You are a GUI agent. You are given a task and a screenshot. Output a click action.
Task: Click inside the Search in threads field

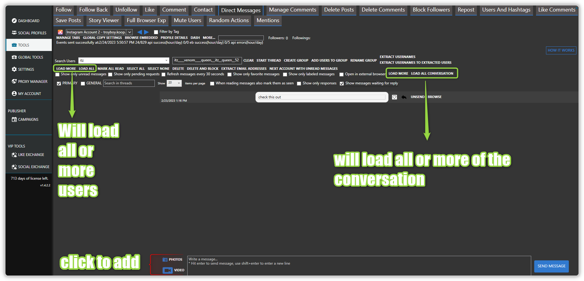(129, 83)
